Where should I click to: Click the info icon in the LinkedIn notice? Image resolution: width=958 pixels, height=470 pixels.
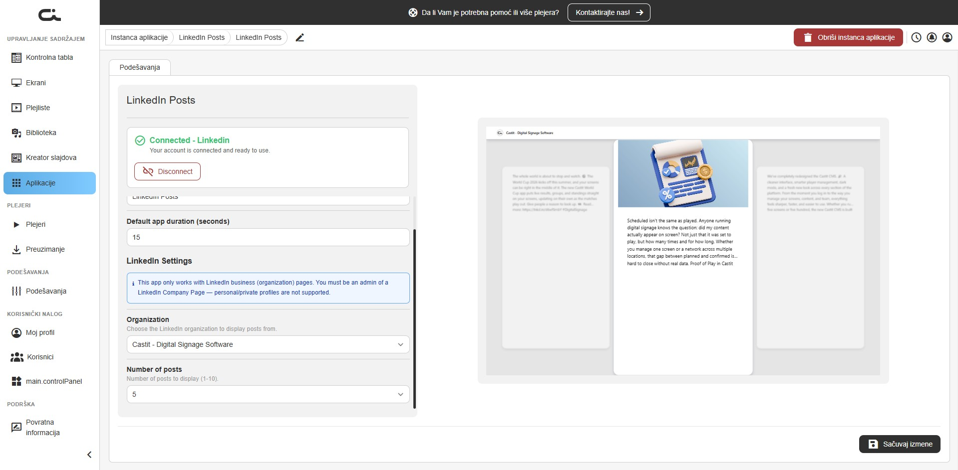point(133,284)
